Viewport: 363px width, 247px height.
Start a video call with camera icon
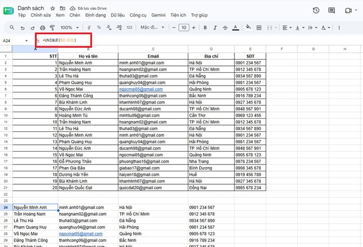coord(348,10)
